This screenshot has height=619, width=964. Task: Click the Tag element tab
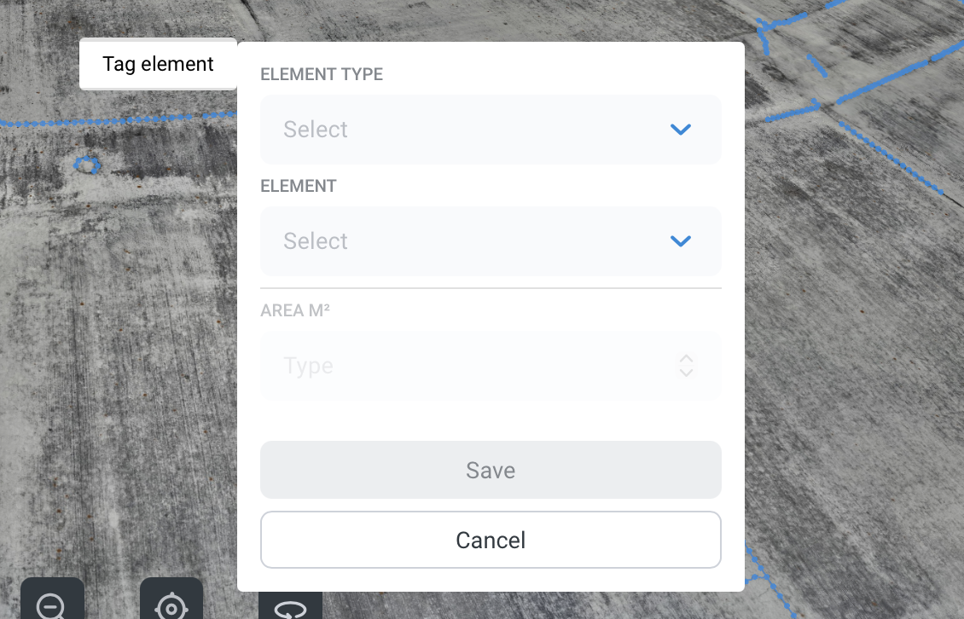pyautogui.click(x=158, y=64)
